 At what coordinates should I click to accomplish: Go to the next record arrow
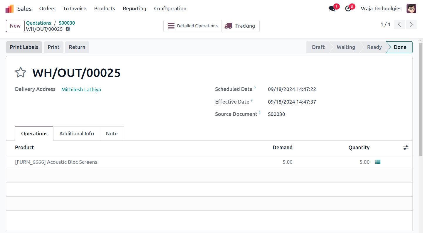(x=411, y=25)
